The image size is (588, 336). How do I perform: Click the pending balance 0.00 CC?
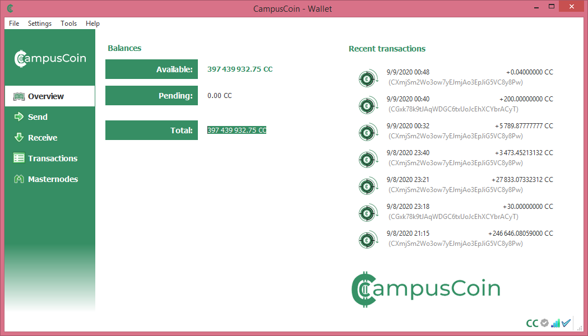pos(219,96)
